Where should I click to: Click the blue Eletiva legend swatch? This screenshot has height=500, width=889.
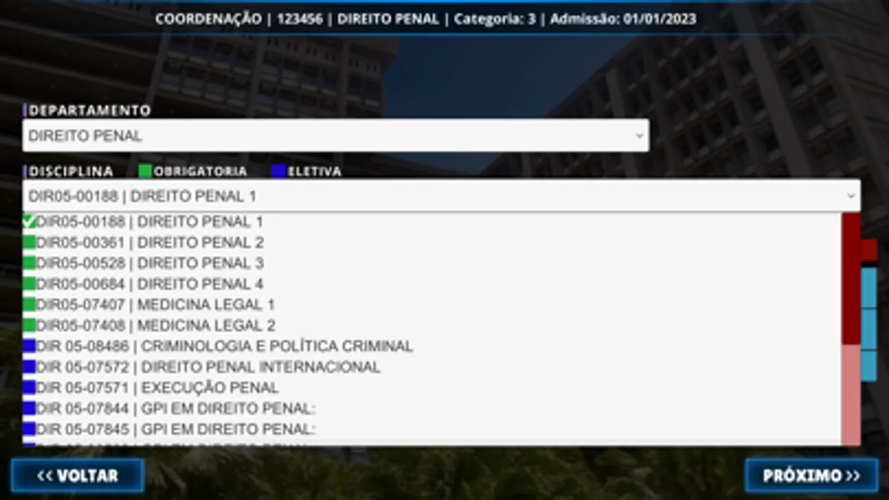tap(279, 171)
